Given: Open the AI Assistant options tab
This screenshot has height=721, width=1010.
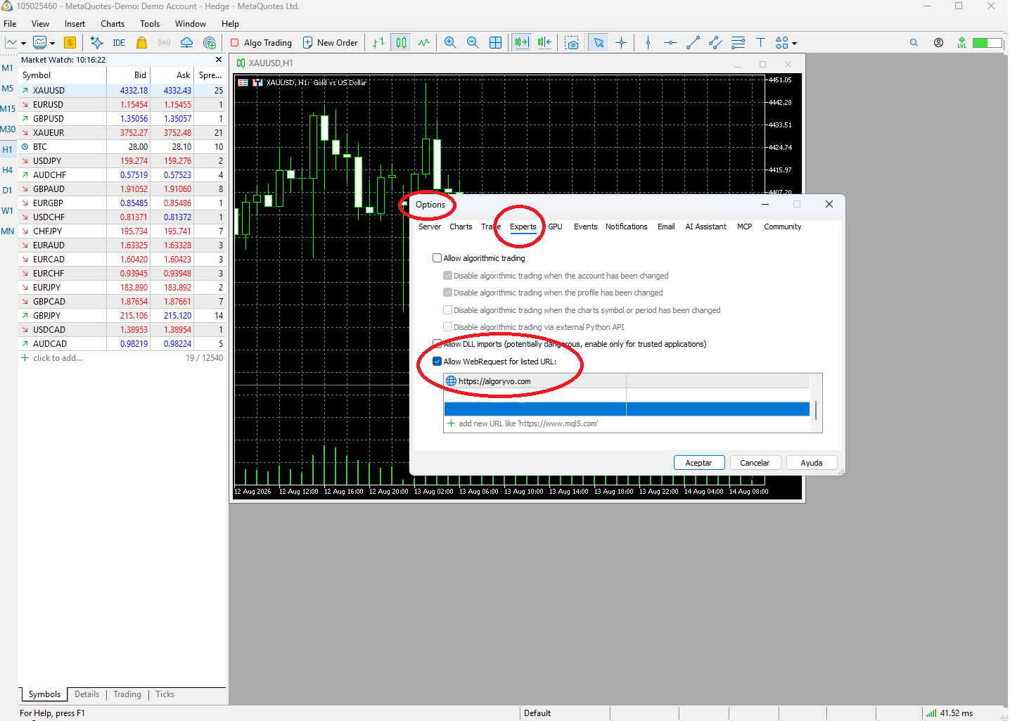Looking at the screenshot, I should coord(705,226).
